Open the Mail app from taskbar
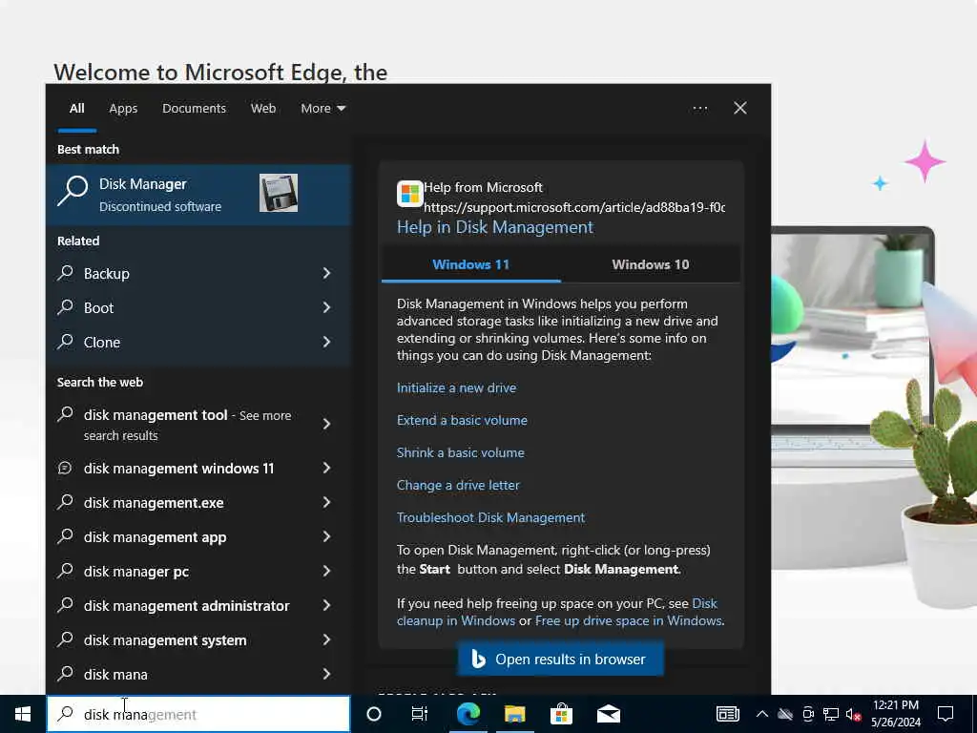The image size is (977, 733). click(608, 714)
